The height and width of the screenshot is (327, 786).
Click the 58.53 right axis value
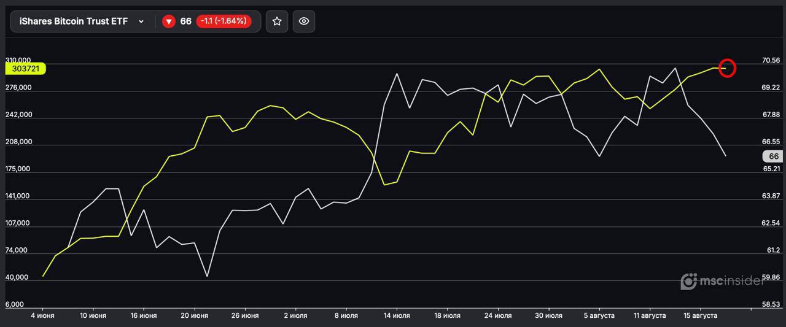pyautogui.click(x=771, y=304)
